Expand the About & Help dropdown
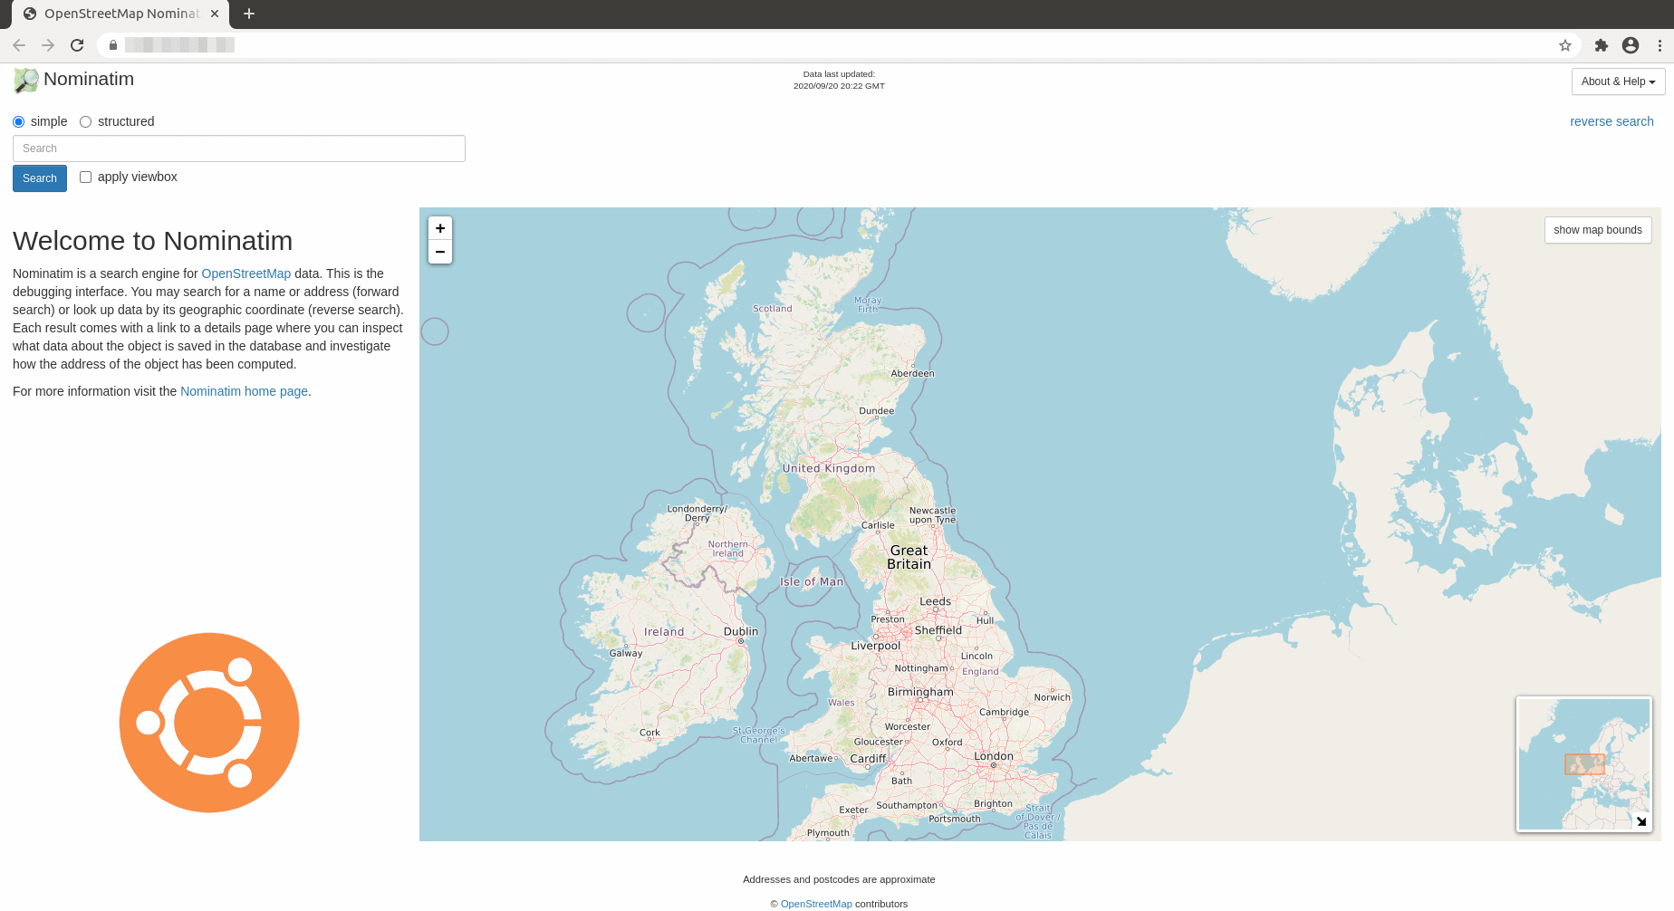This screenshot has width=1674, height=911. (1617, 82)
